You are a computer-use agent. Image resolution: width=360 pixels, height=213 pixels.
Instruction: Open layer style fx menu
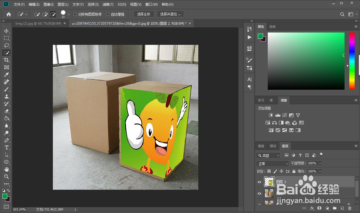click(312, 208)
